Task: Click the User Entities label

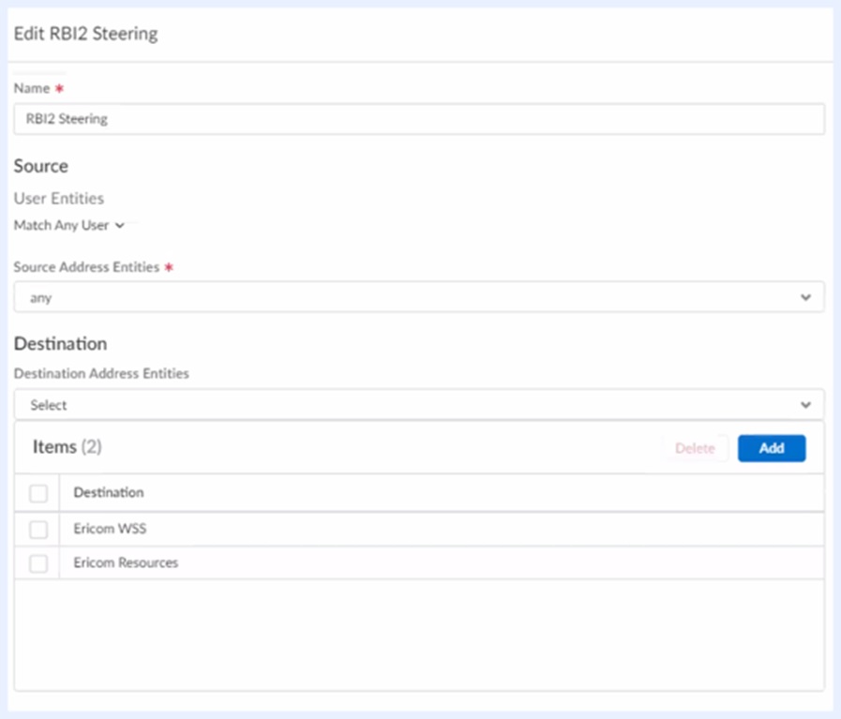Action: tap(58, 199)
